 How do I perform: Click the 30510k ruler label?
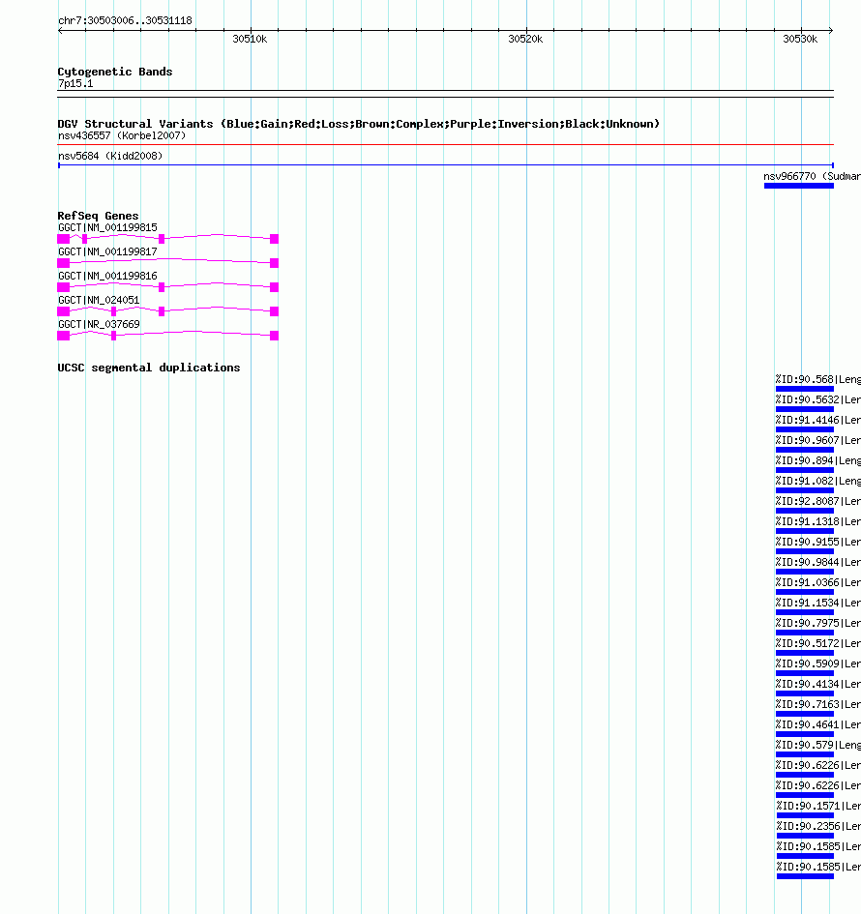pyautogui.click(x=250, y=39)
